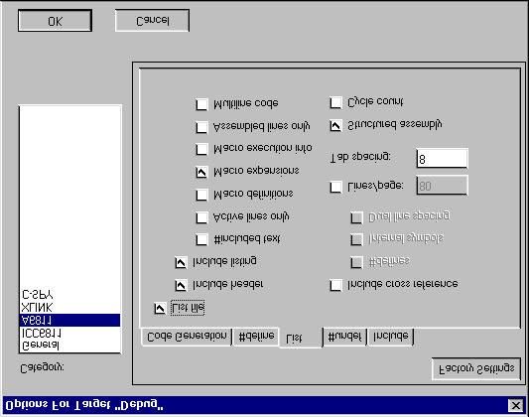This screenshot has width=529, height=417.
Task: Close the Options For Target dialog
Action: tap(515, 405)
